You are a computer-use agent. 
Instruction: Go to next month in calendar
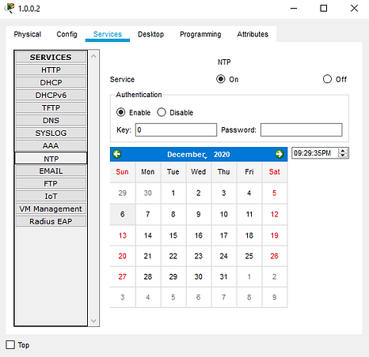[280, 154]
